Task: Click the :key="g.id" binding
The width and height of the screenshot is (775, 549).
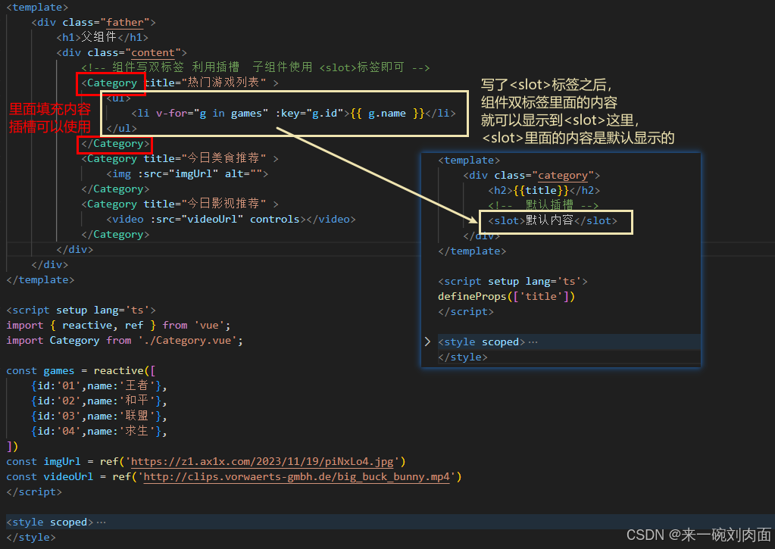Action: [x=309, y=113]
